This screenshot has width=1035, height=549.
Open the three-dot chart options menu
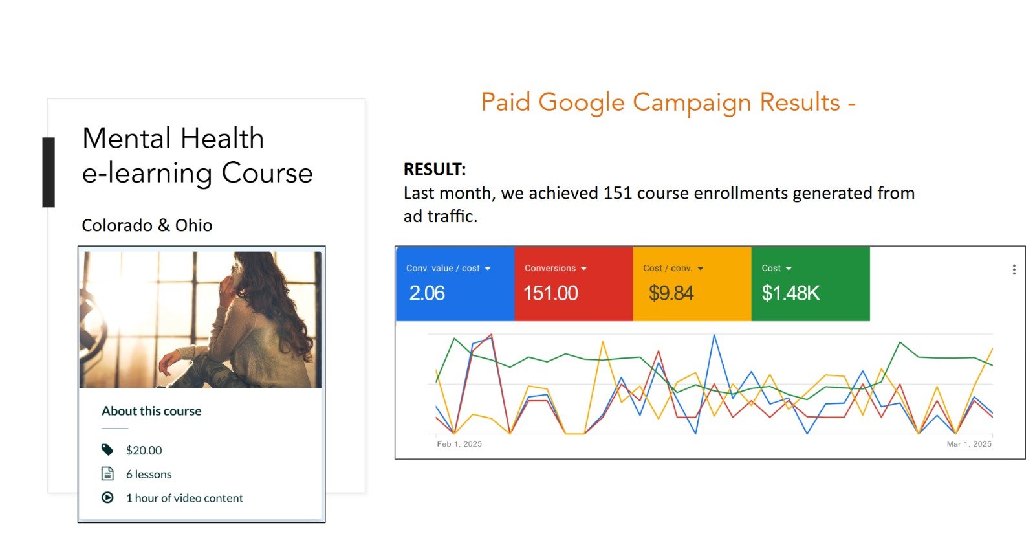(1014, 270)
